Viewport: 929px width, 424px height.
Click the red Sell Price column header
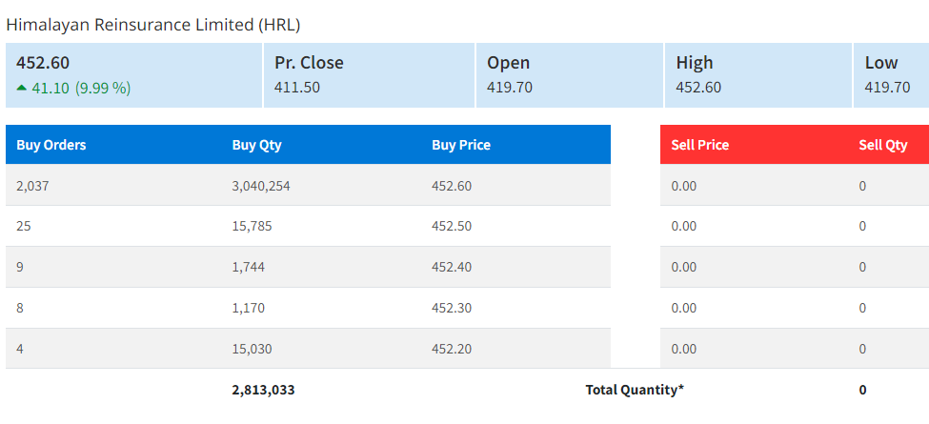pyautogui.click(x=699, y=145)
